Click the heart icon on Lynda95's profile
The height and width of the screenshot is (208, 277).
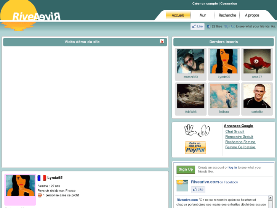coord(40,195)
